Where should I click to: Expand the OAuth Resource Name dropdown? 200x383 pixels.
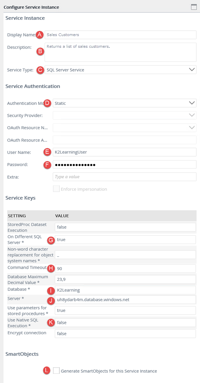point(191,128)
